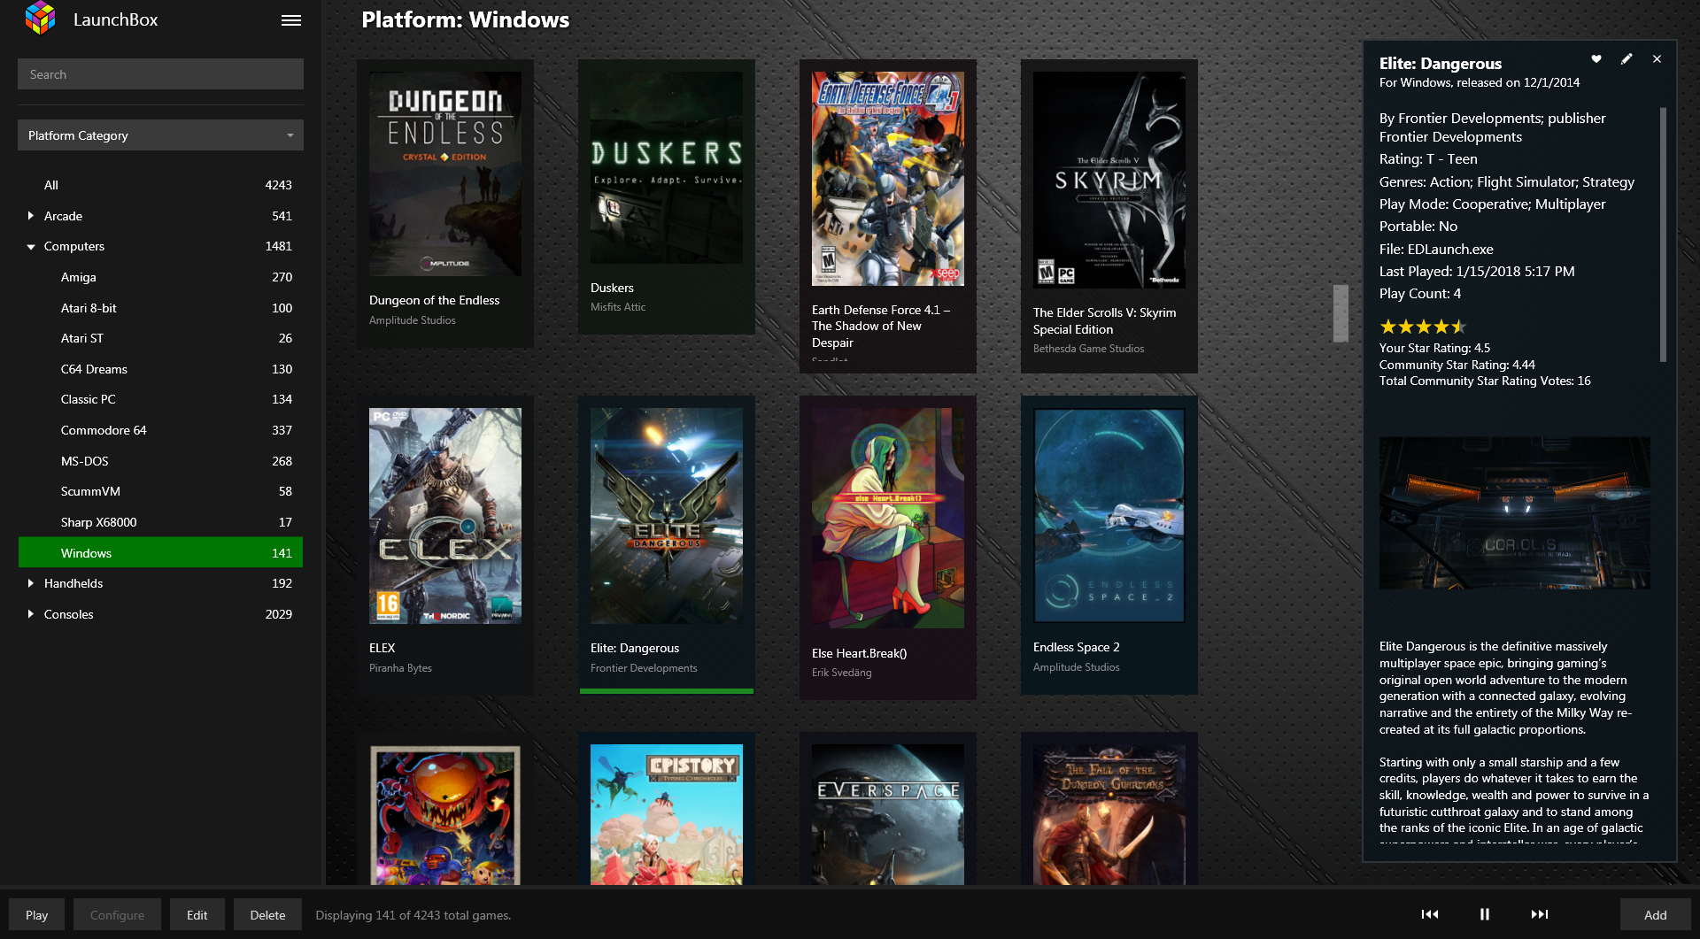Click the game grid scrollbar handle
1700x939 pixels.
(1341, 313)
